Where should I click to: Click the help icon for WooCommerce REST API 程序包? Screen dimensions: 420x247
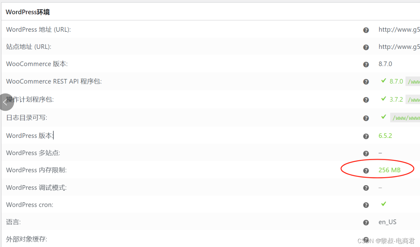click(x=366, y=82)
